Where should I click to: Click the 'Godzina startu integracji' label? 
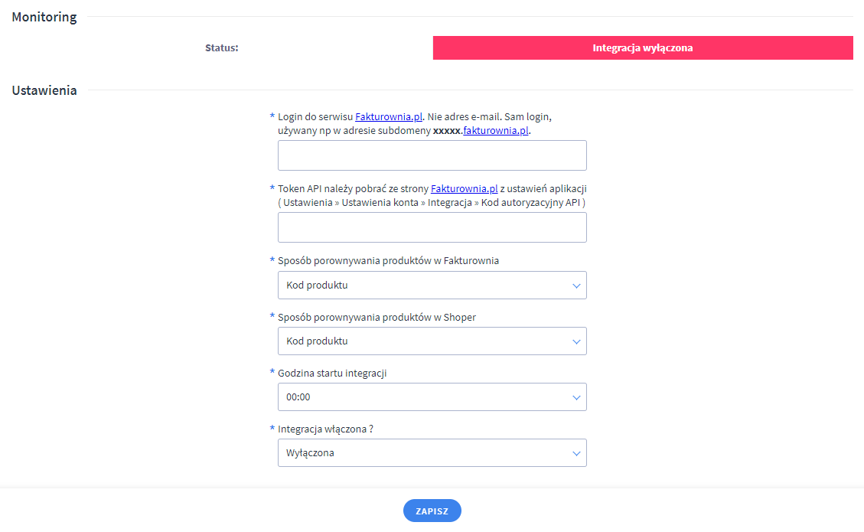[332, 373]
